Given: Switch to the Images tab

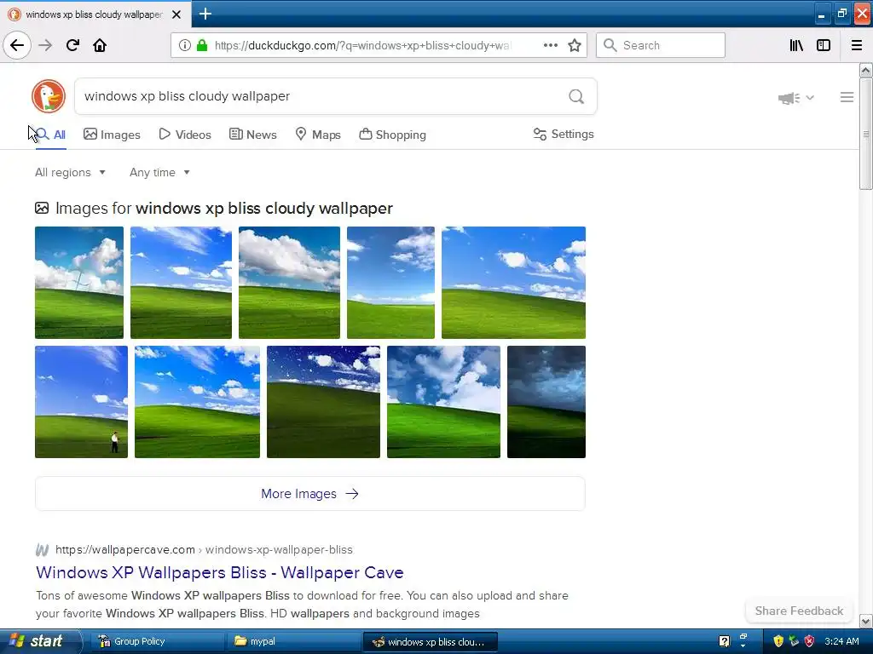Looking at the screenshot, I should [x=112, y=135].
